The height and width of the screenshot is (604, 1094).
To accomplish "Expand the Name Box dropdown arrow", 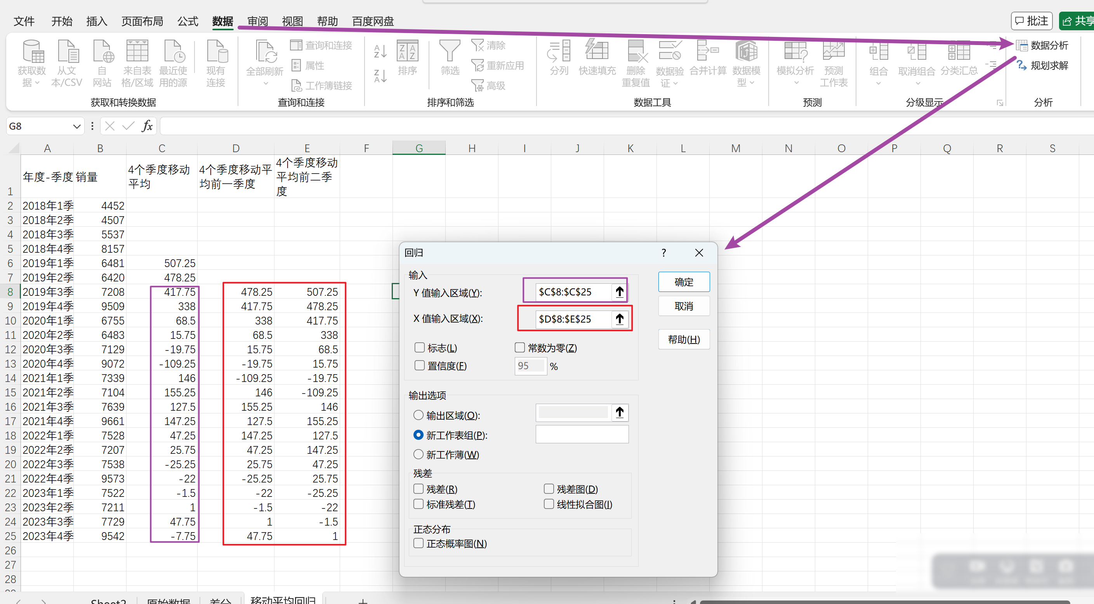I will click(x=77, y=126).
